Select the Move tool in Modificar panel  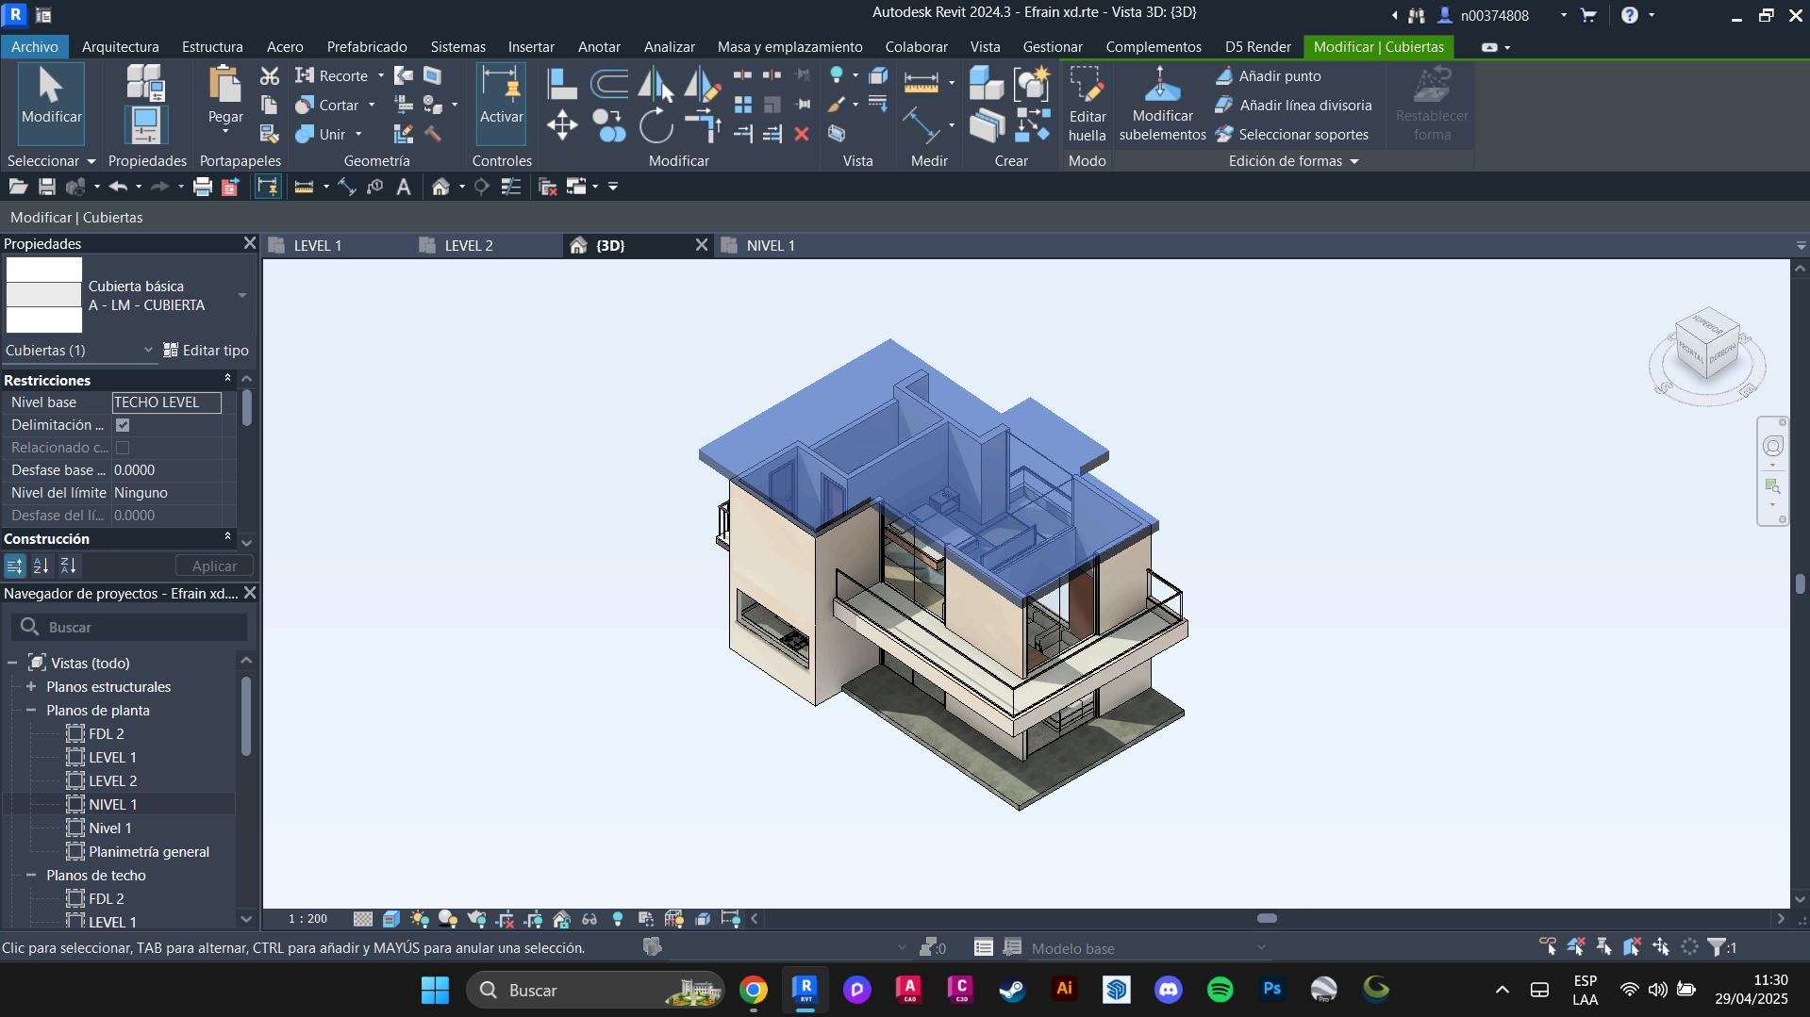pos(562,125)
